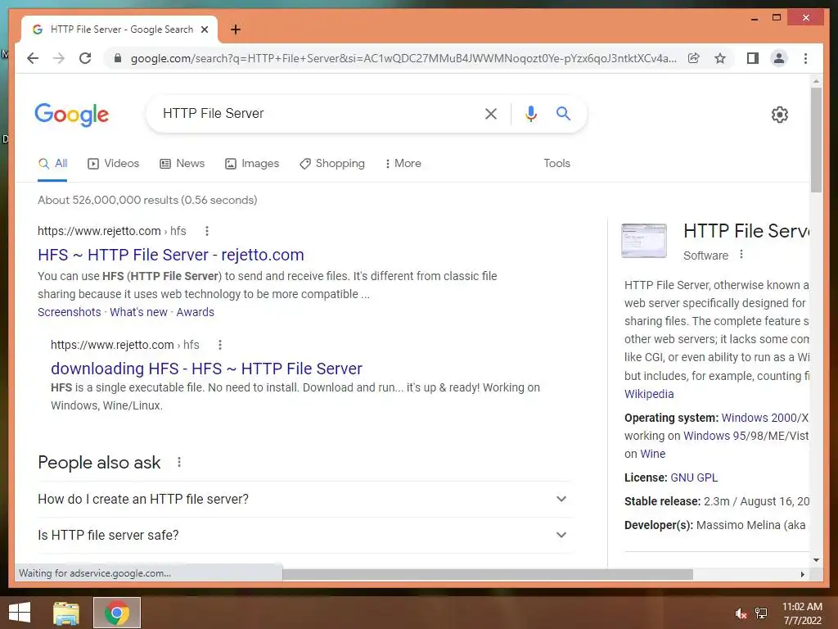Open Wikipedia link in knowledge panel
838x629 pixels.
point(649,394)
